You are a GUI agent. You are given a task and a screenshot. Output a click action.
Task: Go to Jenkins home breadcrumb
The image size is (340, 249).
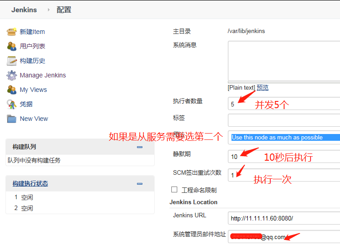(x=24, y=10)
